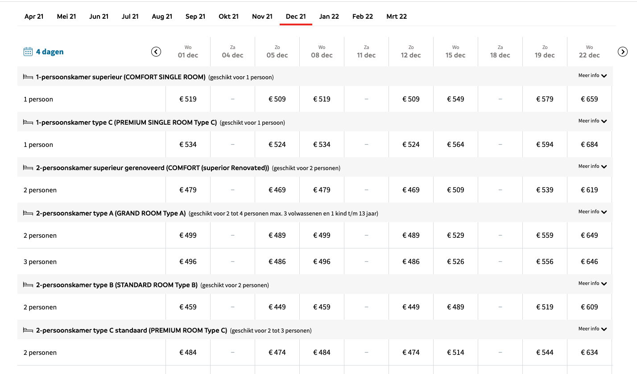Click bed icon of PREMIUM ROOM Type C
Viewport: 637px width, 374px height.
pos(28,330)
